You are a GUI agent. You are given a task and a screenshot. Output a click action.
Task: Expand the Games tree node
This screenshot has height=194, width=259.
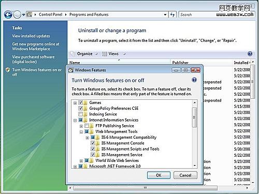pos(75,103)
